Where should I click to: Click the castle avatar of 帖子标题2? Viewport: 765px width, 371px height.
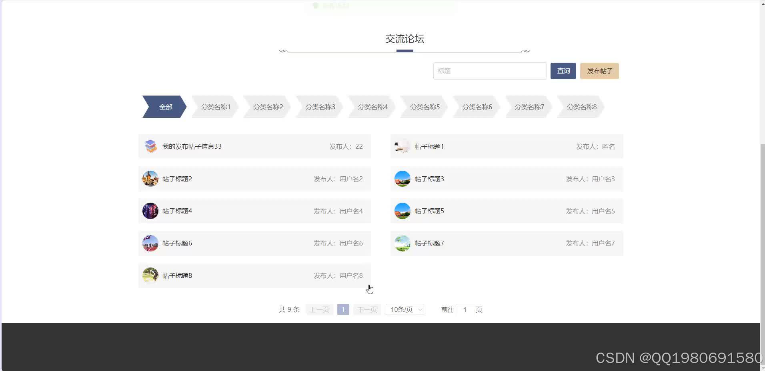click(150, 179)
